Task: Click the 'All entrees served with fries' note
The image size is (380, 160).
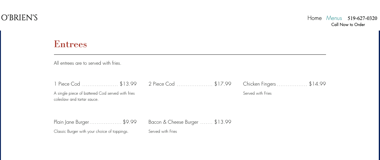Action: point(87,63)
